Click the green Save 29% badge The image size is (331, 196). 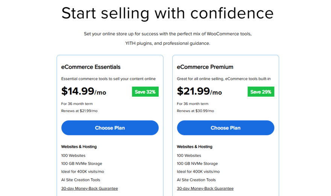tap(261, 92)
